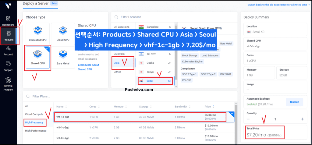
Task: Select the Africa region
Action: click(x=118, y=72)
